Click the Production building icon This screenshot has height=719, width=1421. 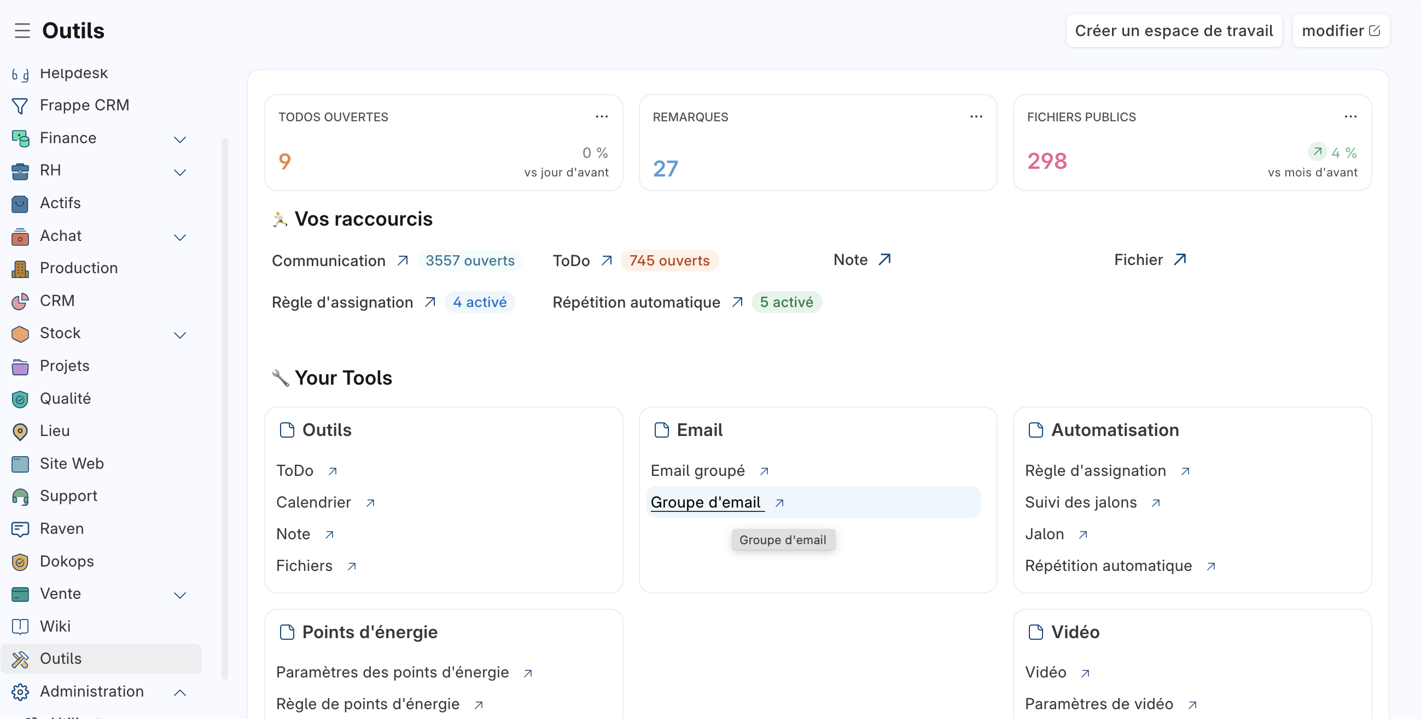pyautogui.click(x=20, y=268)
